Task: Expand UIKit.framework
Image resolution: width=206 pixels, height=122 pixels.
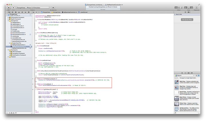Action: (x=10, y=52)
